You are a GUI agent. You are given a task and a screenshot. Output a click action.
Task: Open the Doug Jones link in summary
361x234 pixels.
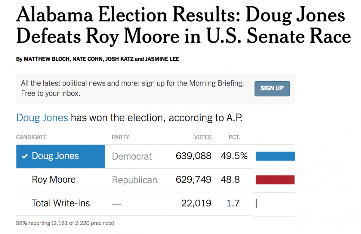click(x=42, y=118)
